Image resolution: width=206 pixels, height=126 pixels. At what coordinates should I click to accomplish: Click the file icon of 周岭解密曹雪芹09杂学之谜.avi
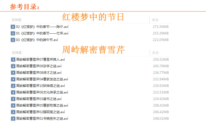coord(13,66)
